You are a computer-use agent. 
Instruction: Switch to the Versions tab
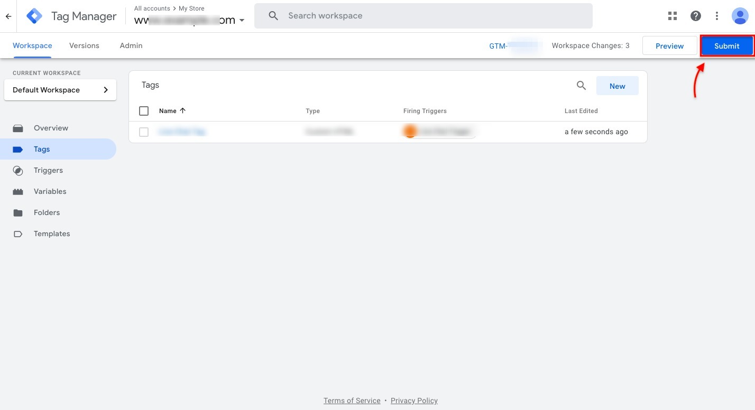84,45
